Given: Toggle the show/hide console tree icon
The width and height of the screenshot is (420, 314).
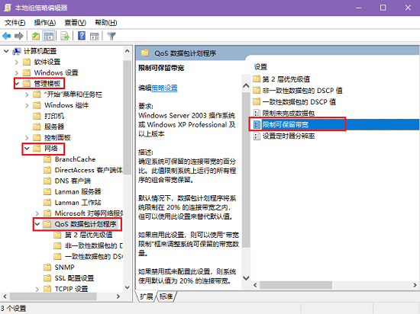Looking at the screenshot, I should point(49,36).
